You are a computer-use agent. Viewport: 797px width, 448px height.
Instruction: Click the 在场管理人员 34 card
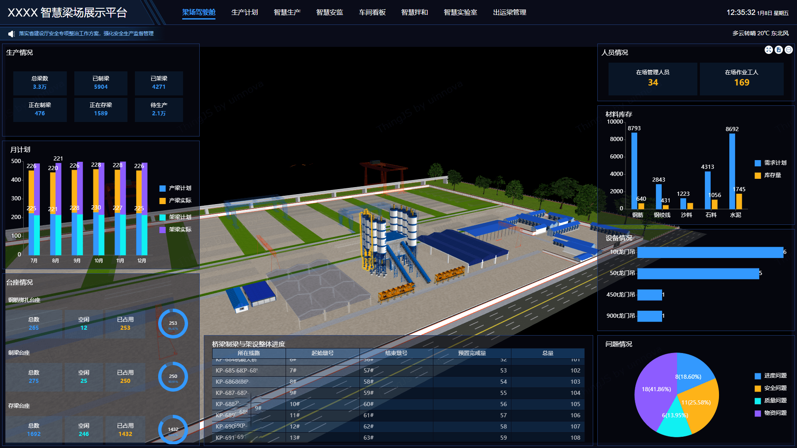653,78
